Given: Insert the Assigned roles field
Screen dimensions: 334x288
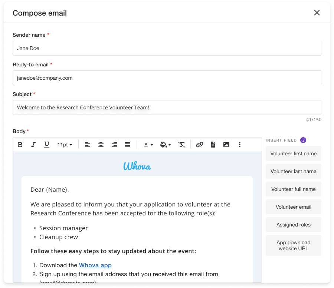Looking at the screenshot, I should coord(294,225).
